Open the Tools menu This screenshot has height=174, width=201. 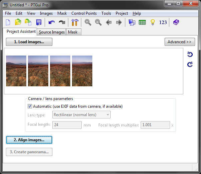106,13
